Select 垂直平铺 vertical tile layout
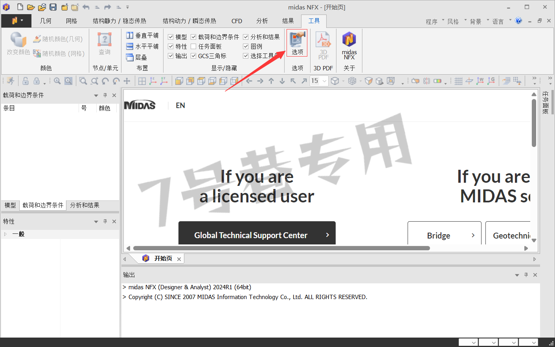 point(142,35)
